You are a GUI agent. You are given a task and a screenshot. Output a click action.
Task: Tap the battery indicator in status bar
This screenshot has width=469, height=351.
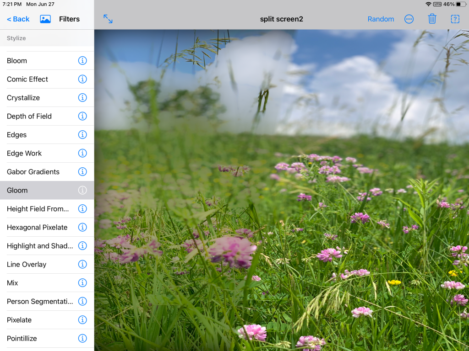tap(460, 4)
